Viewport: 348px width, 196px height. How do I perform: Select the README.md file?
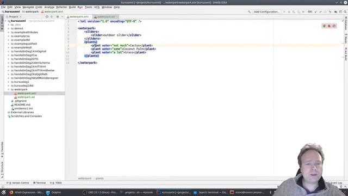pyautogui.click(x=22, y=105)
